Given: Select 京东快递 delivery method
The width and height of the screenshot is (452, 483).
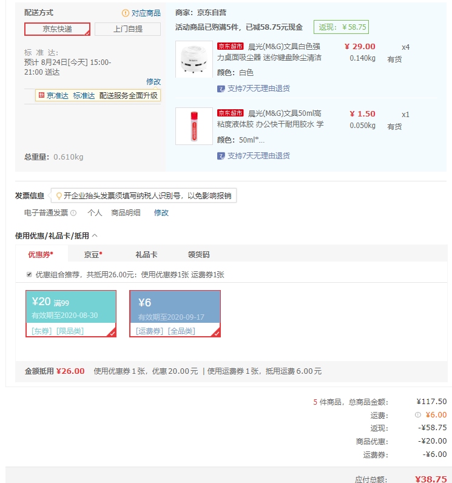Looking at the screenshot, I should pos(57,29).
